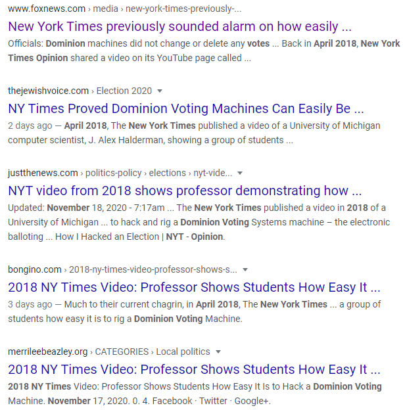Open the merrileebeazley.org '2018 NY Times Video' headline
Image resolution: width=403 pixels, height=410 pixels.
194,369
